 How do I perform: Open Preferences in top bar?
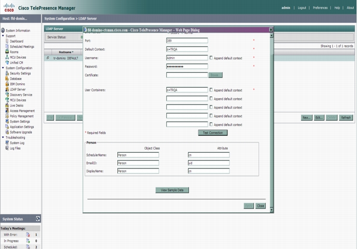[320, 8]
